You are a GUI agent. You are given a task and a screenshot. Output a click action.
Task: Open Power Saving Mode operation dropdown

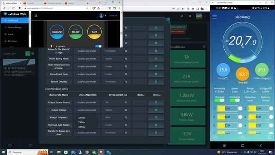(x=87, y=59)
